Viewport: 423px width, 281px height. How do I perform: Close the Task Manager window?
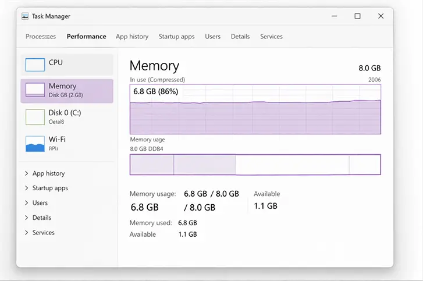pos(381,16)
